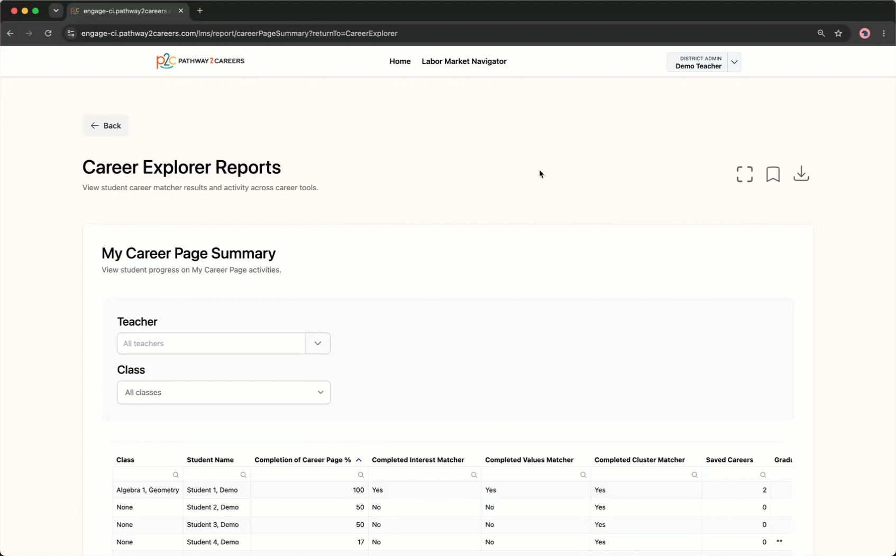Image resolution: width=896 pixels, height=556 pixels.
Task: Click the Completed Cluster Matcher column header
Action: coord(639,460)
